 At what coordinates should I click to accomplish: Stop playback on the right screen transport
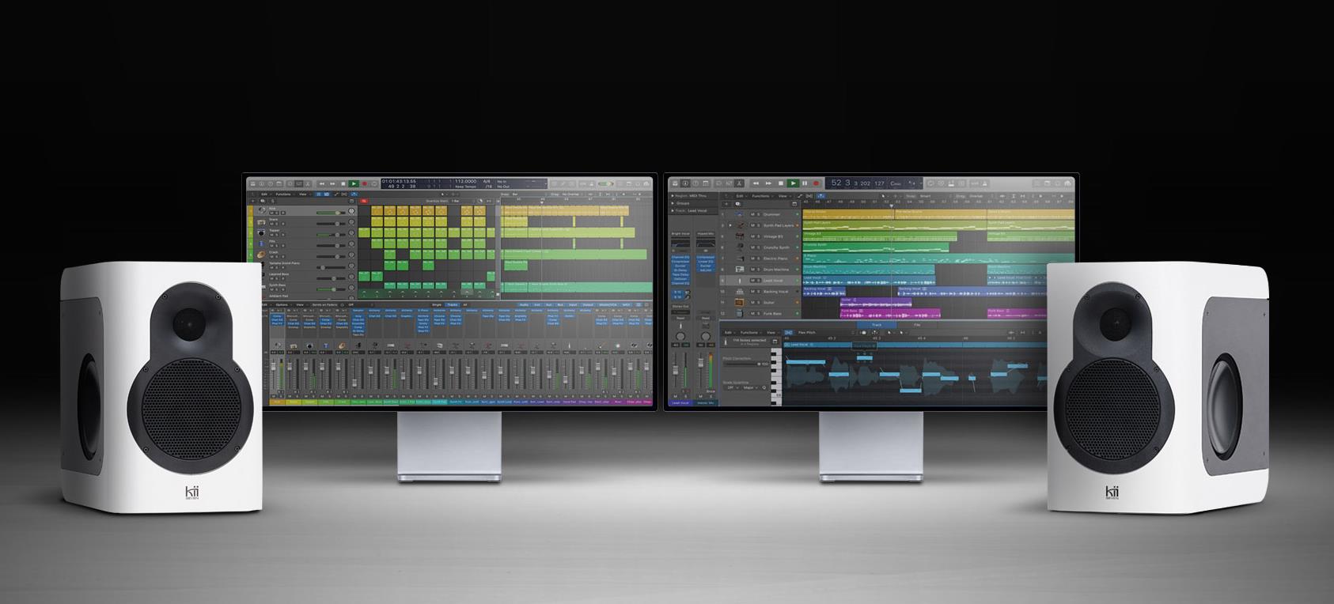click(781, 183)
